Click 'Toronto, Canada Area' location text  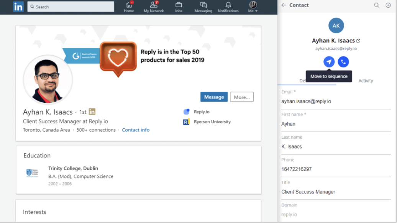[x=47, y=130]
